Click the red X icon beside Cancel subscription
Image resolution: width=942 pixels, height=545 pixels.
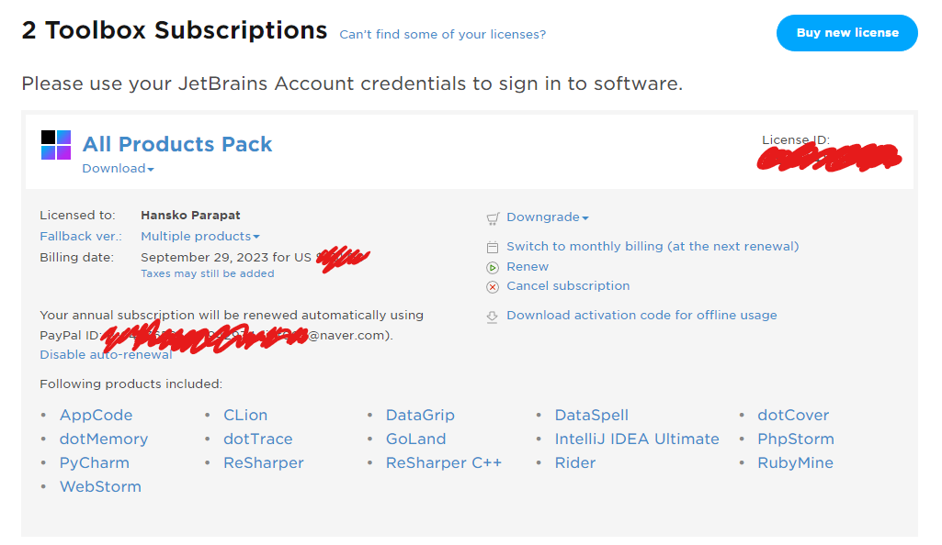click(493, 287)
